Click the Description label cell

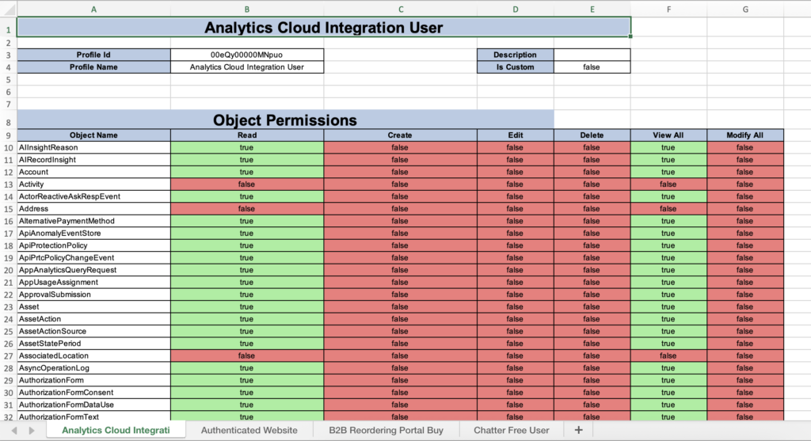[515, 55]
